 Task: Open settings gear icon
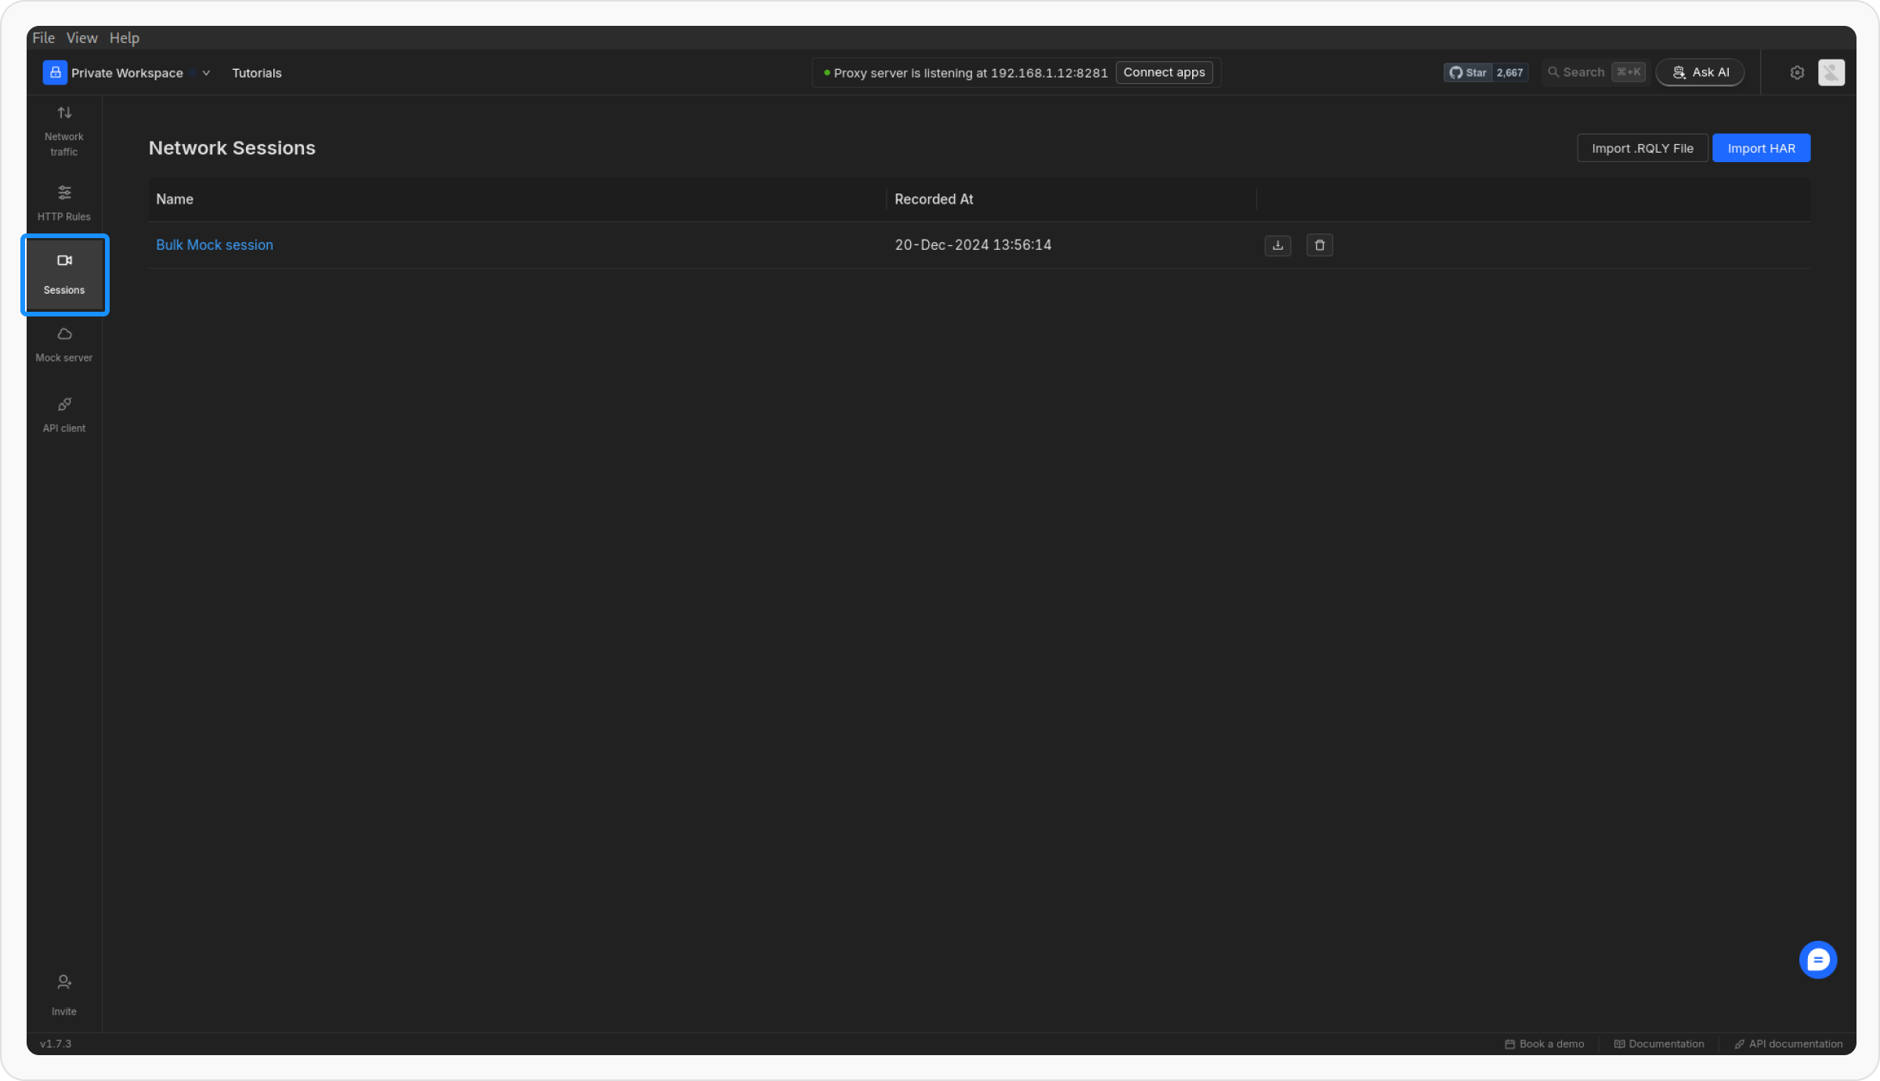pyautogui.click(x=1797, y=73)
